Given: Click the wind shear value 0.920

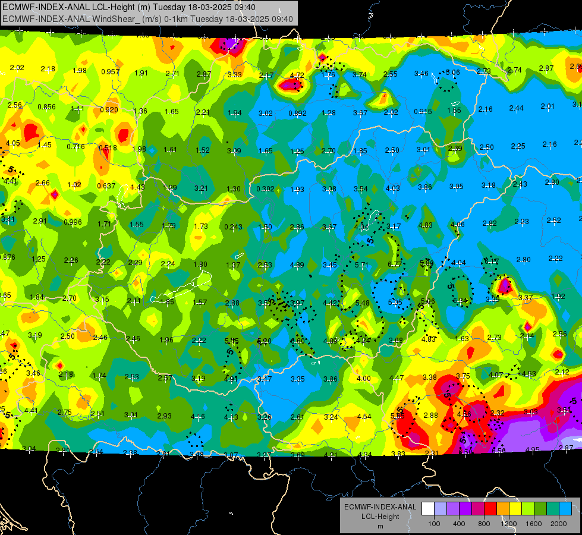Looking at the screenshot, I should (x=109, y=109).
